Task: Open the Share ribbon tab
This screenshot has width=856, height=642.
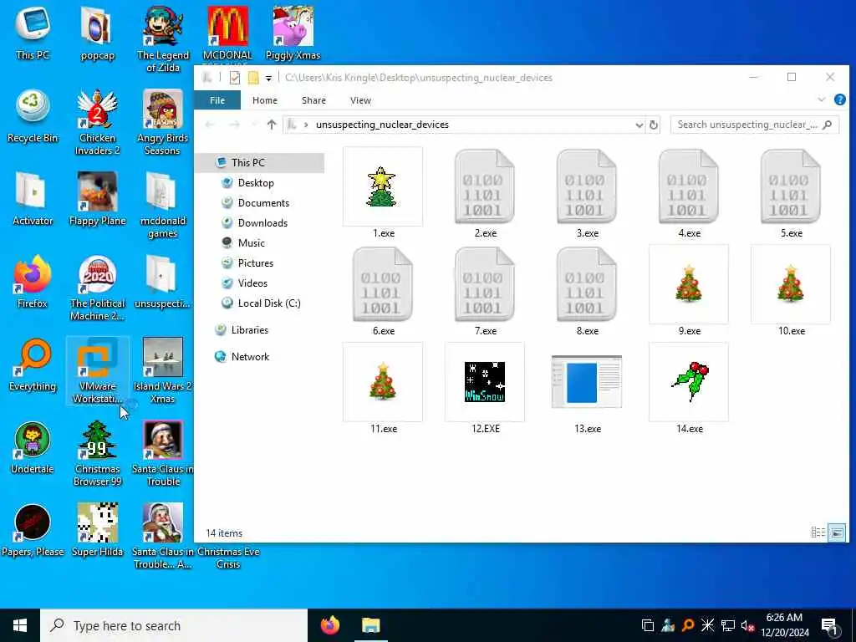Action: pyautogui.click(x=313, y=100)
